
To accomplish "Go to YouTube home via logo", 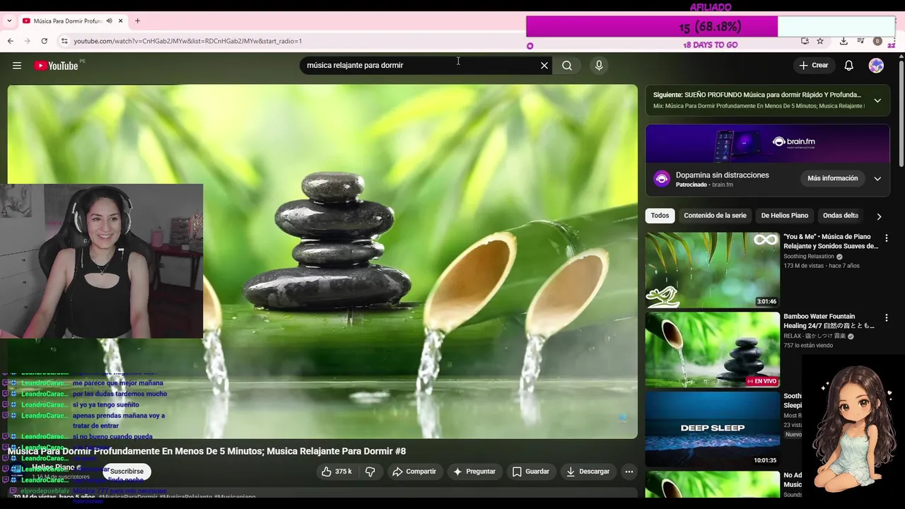I will click(x=56, y=66).
